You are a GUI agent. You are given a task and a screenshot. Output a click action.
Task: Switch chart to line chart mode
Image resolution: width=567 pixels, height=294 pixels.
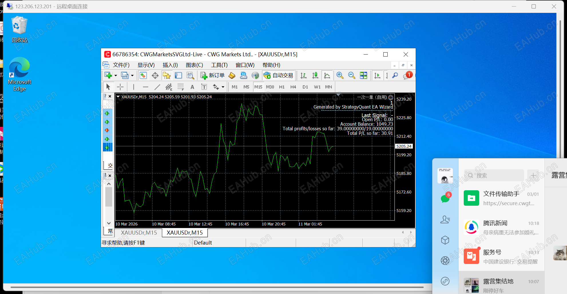(x=327, y=75)
